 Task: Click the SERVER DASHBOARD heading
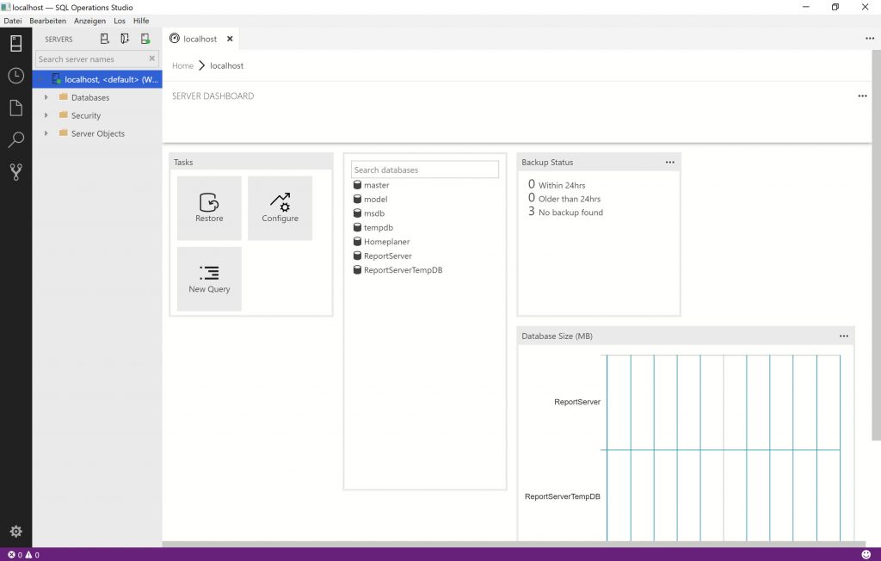click(x=213, y=96)
